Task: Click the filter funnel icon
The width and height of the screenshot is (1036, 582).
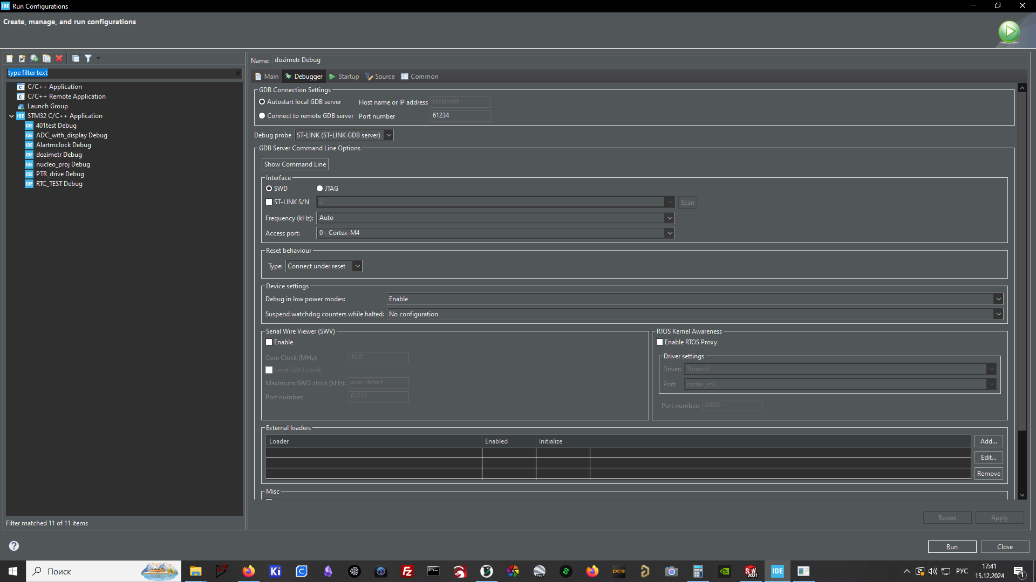Action: point(88,58)
